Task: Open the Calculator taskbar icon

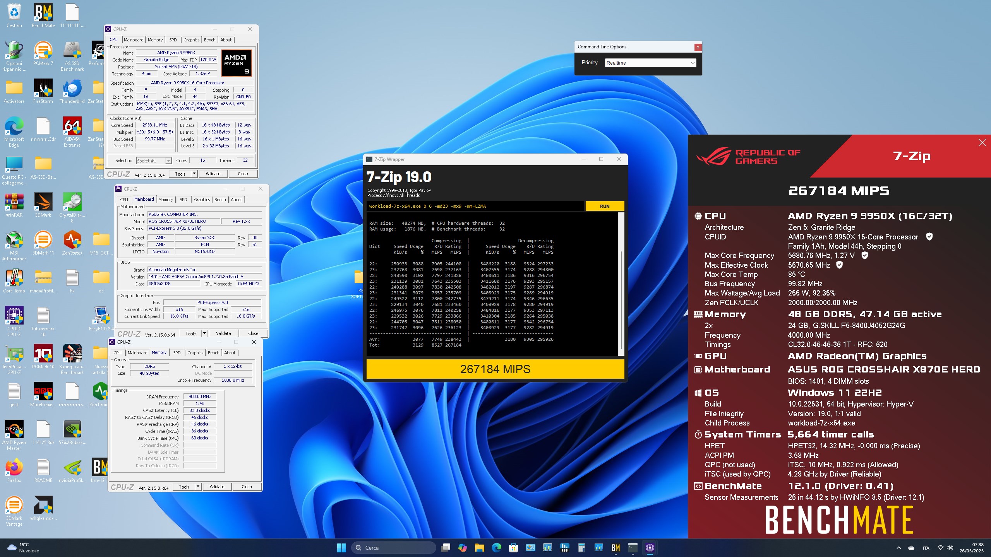Action: point(582,547)
